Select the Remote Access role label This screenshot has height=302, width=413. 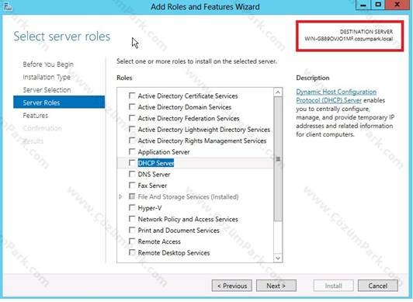(159, 241)
